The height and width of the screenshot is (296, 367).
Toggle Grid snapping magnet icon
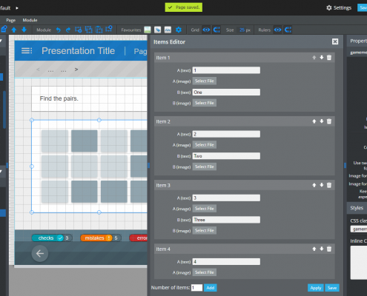coord(216,30)
